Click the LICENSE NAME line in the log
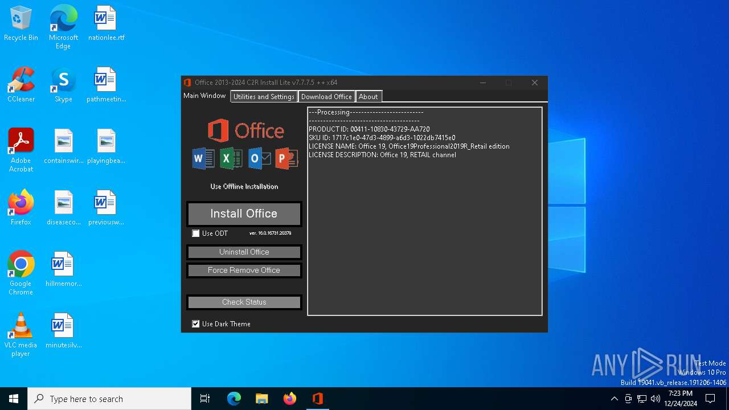The height and width of the screenshot is (410, 729). [x=409, y=146]
